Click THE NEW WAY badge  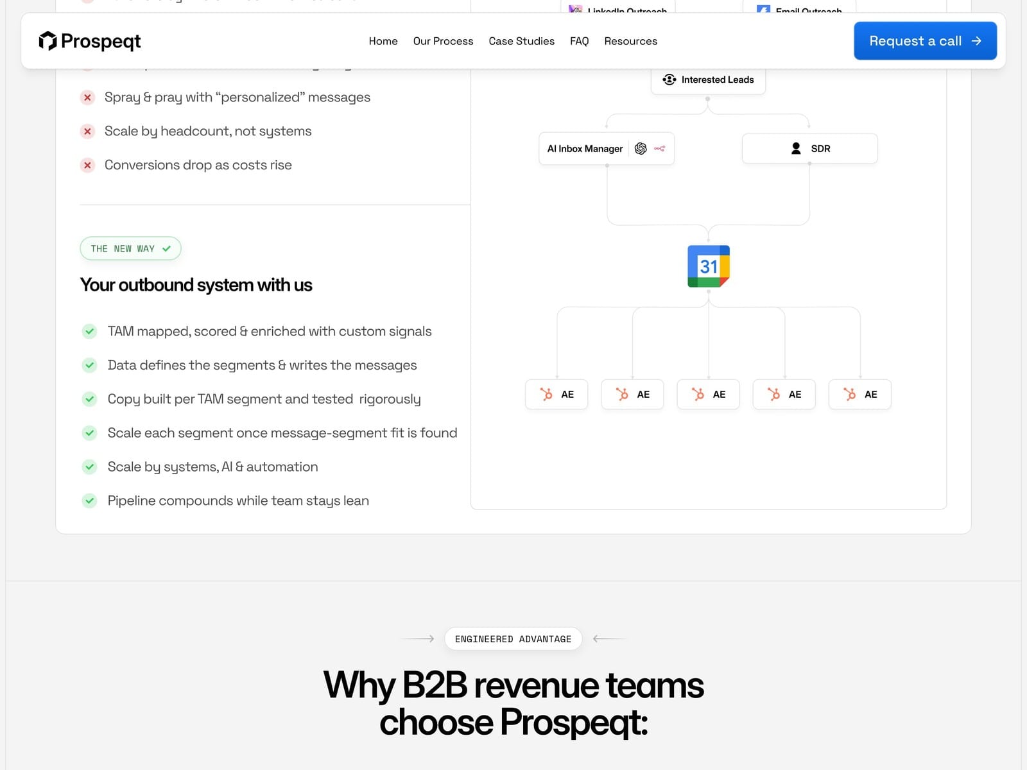tap(130, 248)
